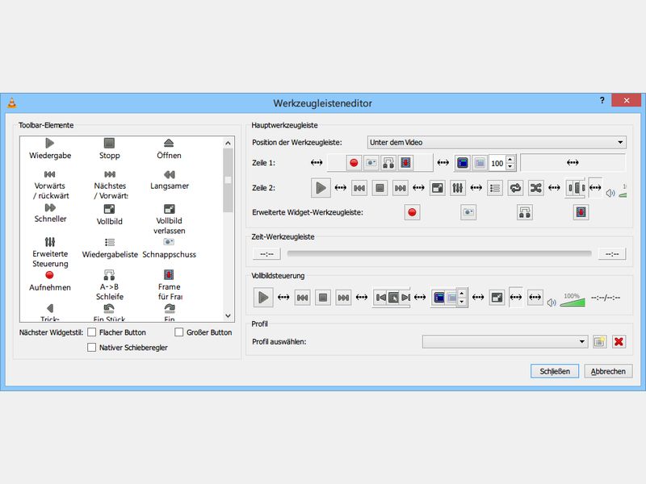Tick the Großer Button checkbox
Image resolution: width=646 pixels, height=484 pixels.
point(179,332)
